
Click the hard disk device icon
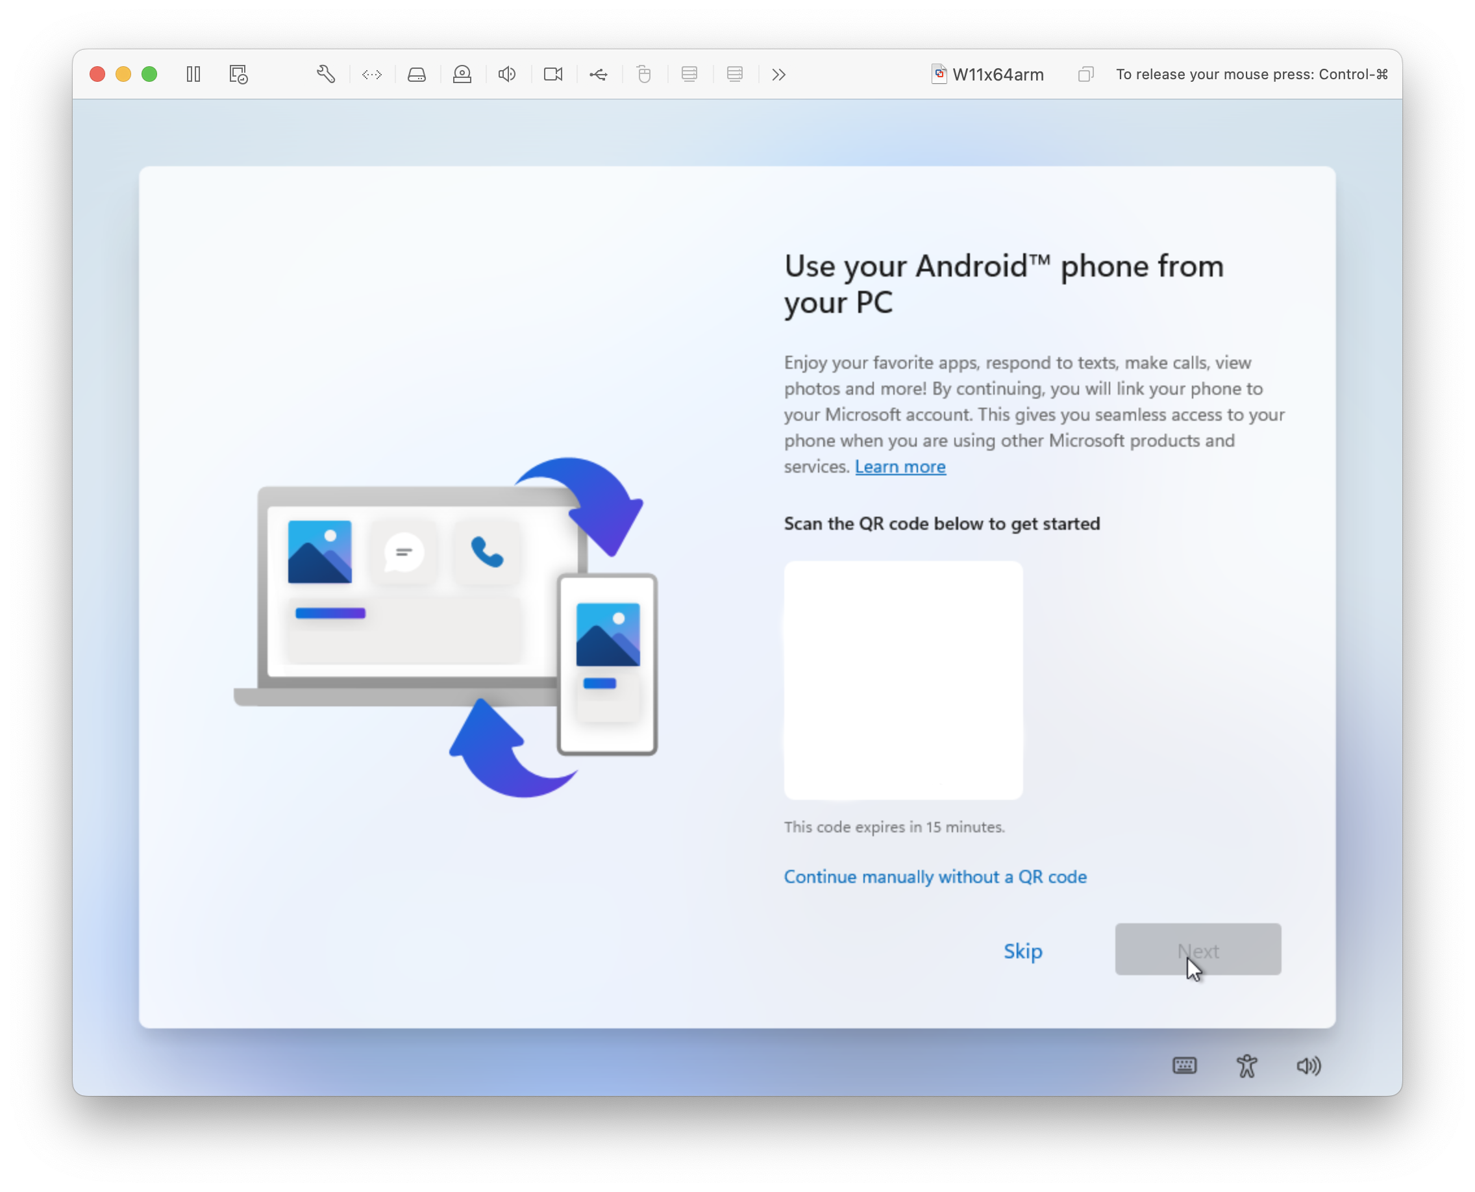[x=417, y=74]
